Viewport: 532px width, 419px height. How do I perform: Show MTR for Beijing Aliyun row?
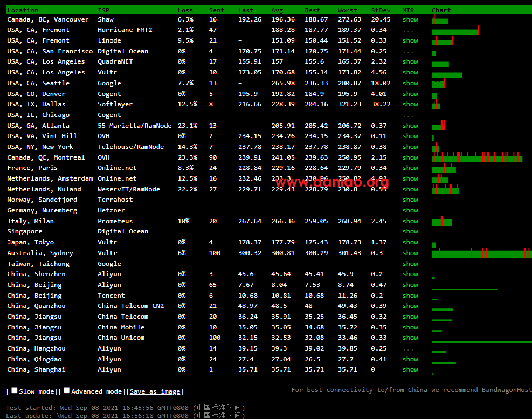tap(410, 285)
